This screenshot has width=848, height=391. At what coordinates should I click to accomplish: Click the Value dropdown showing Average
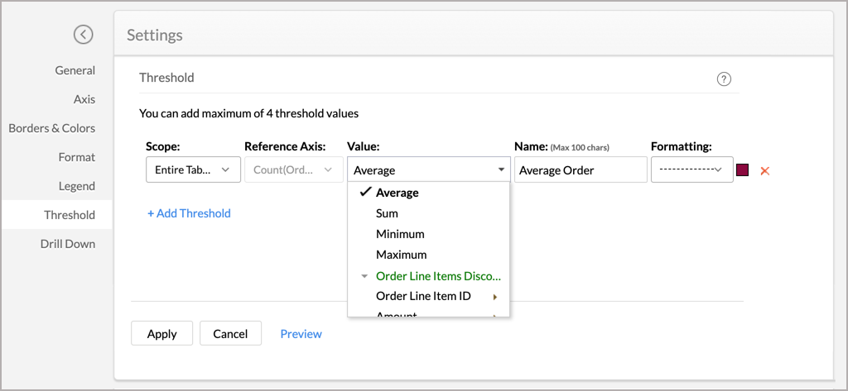coord(428,170)
